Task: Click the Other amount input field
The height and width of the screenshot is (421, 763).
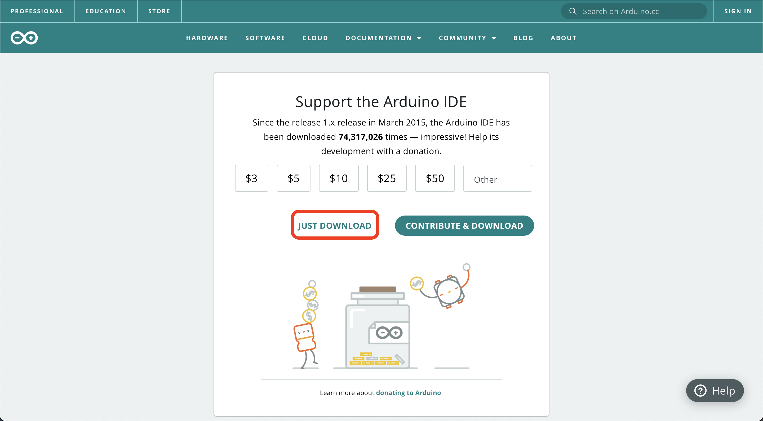Action: coord(498,178)
